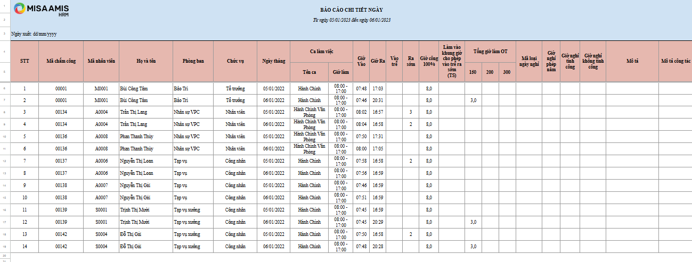Click the "Giờ công 100%" column header

pyautogui.click(x=429, y=61)
